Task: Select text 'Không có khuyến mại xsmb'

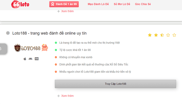Action: 76,57
